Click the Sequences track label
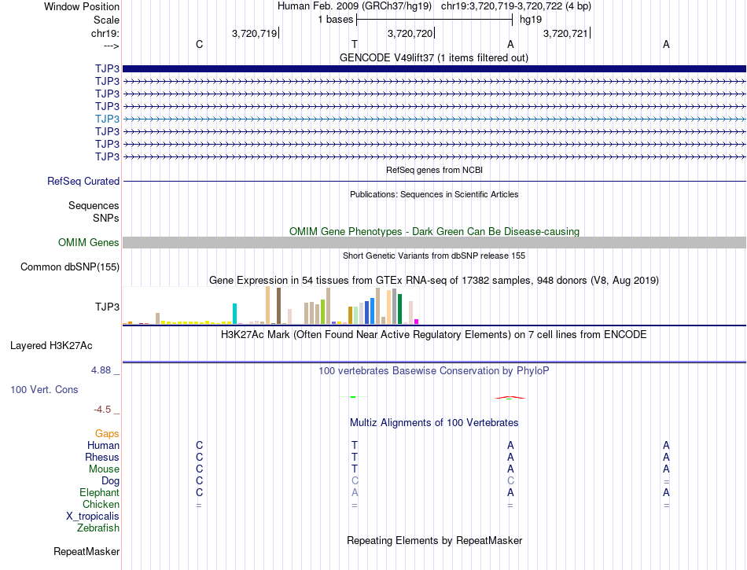The image size is (747, 570). [x=94, y=206]
